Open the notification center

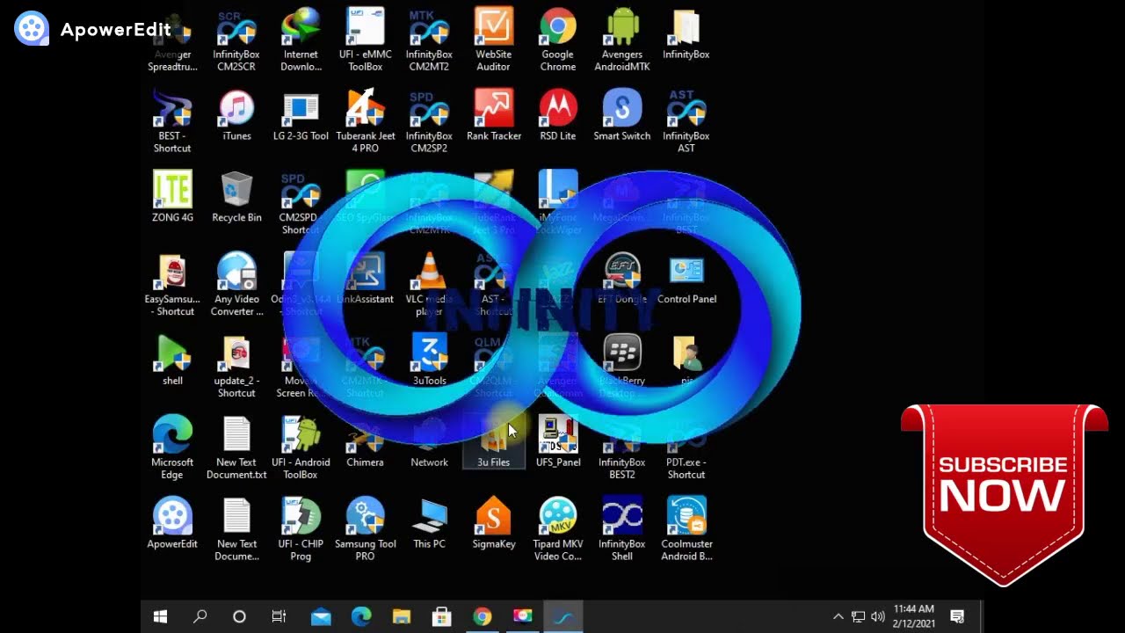click(957, 616)
